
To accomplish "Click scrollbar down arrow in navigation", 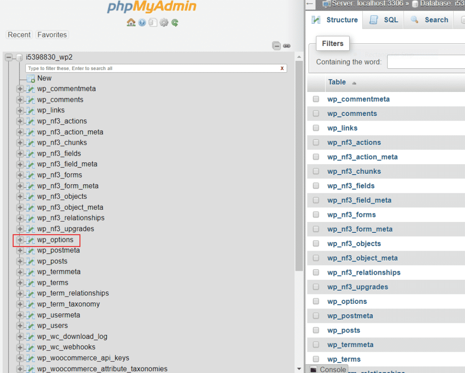I will point(299,369).
